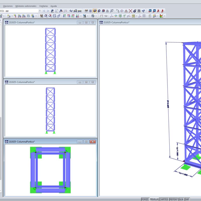Screen dimensions: 201x201
Task: Click the blue X with pencil icon
Action: coord(84,16)
